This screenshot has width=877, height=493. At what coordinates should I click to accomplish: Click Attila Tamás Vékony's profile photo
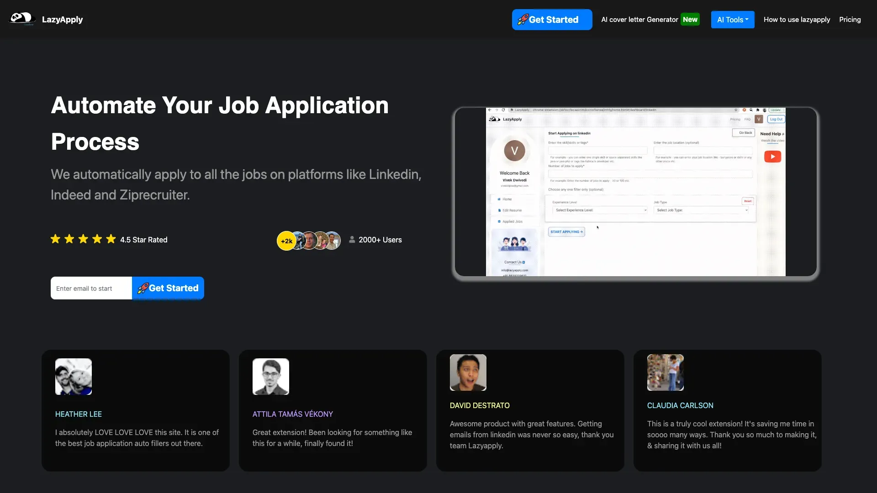click(x=271, y=377)
